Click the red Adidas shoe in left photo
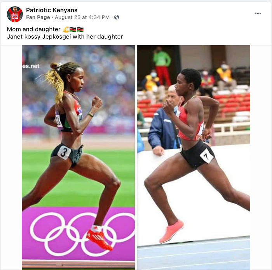Screen dimensions: 272x270 pyautogui.click(x=99, y=240)
